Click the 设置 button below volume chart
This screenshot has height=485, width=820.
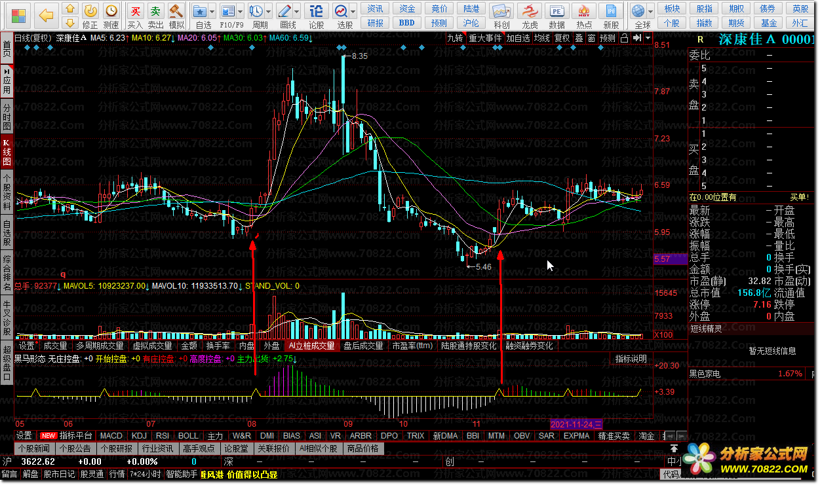(27, 346)
